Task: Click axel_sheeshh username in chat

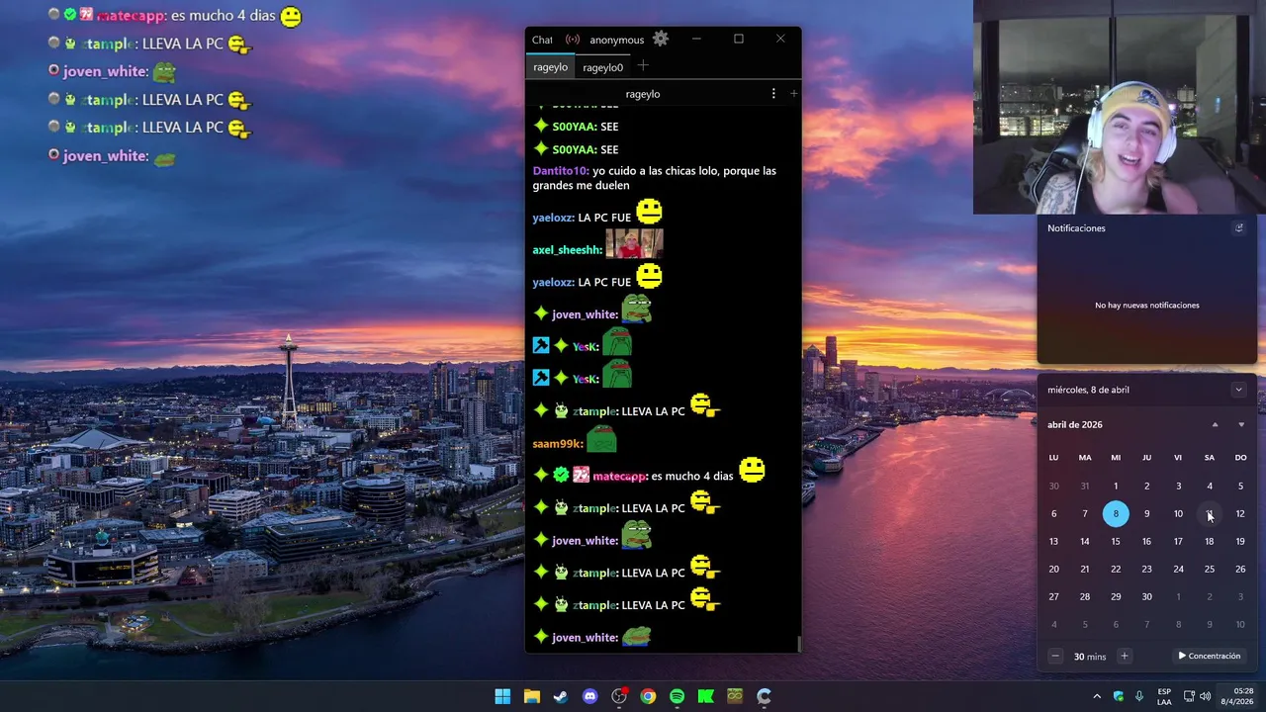Action: 568,250
